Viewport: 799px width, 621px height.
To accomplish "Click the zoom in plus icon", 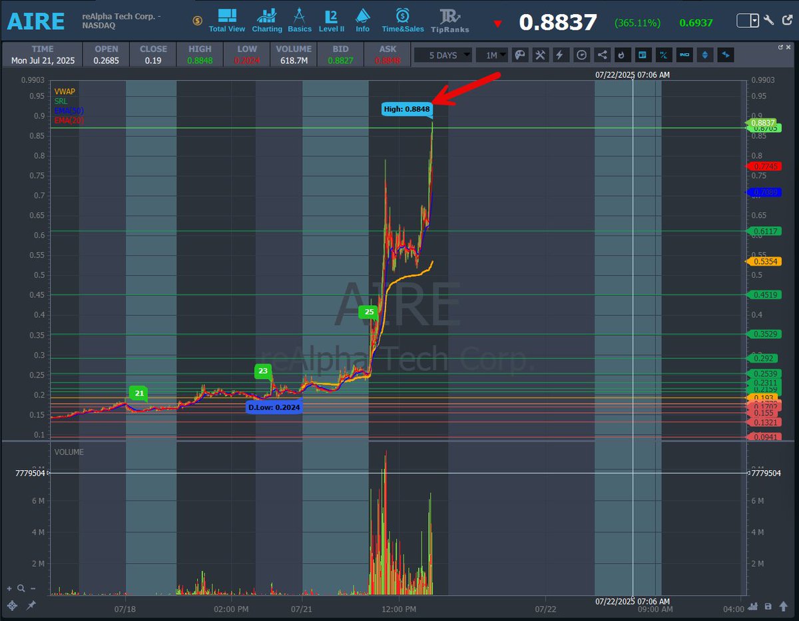I will tap(9, 589).
